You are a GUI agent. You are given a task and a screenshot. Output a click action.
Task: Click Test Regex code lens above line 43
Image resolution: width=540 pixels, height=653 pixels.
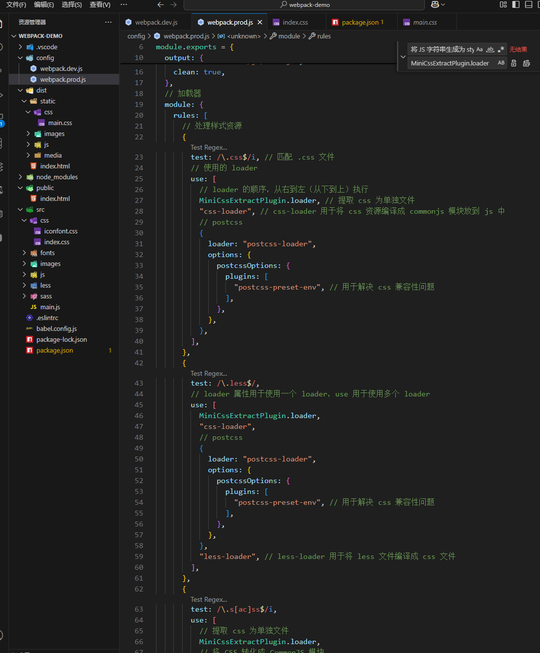[209, 373]
